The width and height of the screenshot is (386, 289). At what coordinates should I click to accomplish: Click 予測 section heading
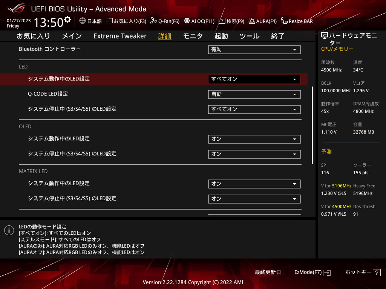pos(326,152)
